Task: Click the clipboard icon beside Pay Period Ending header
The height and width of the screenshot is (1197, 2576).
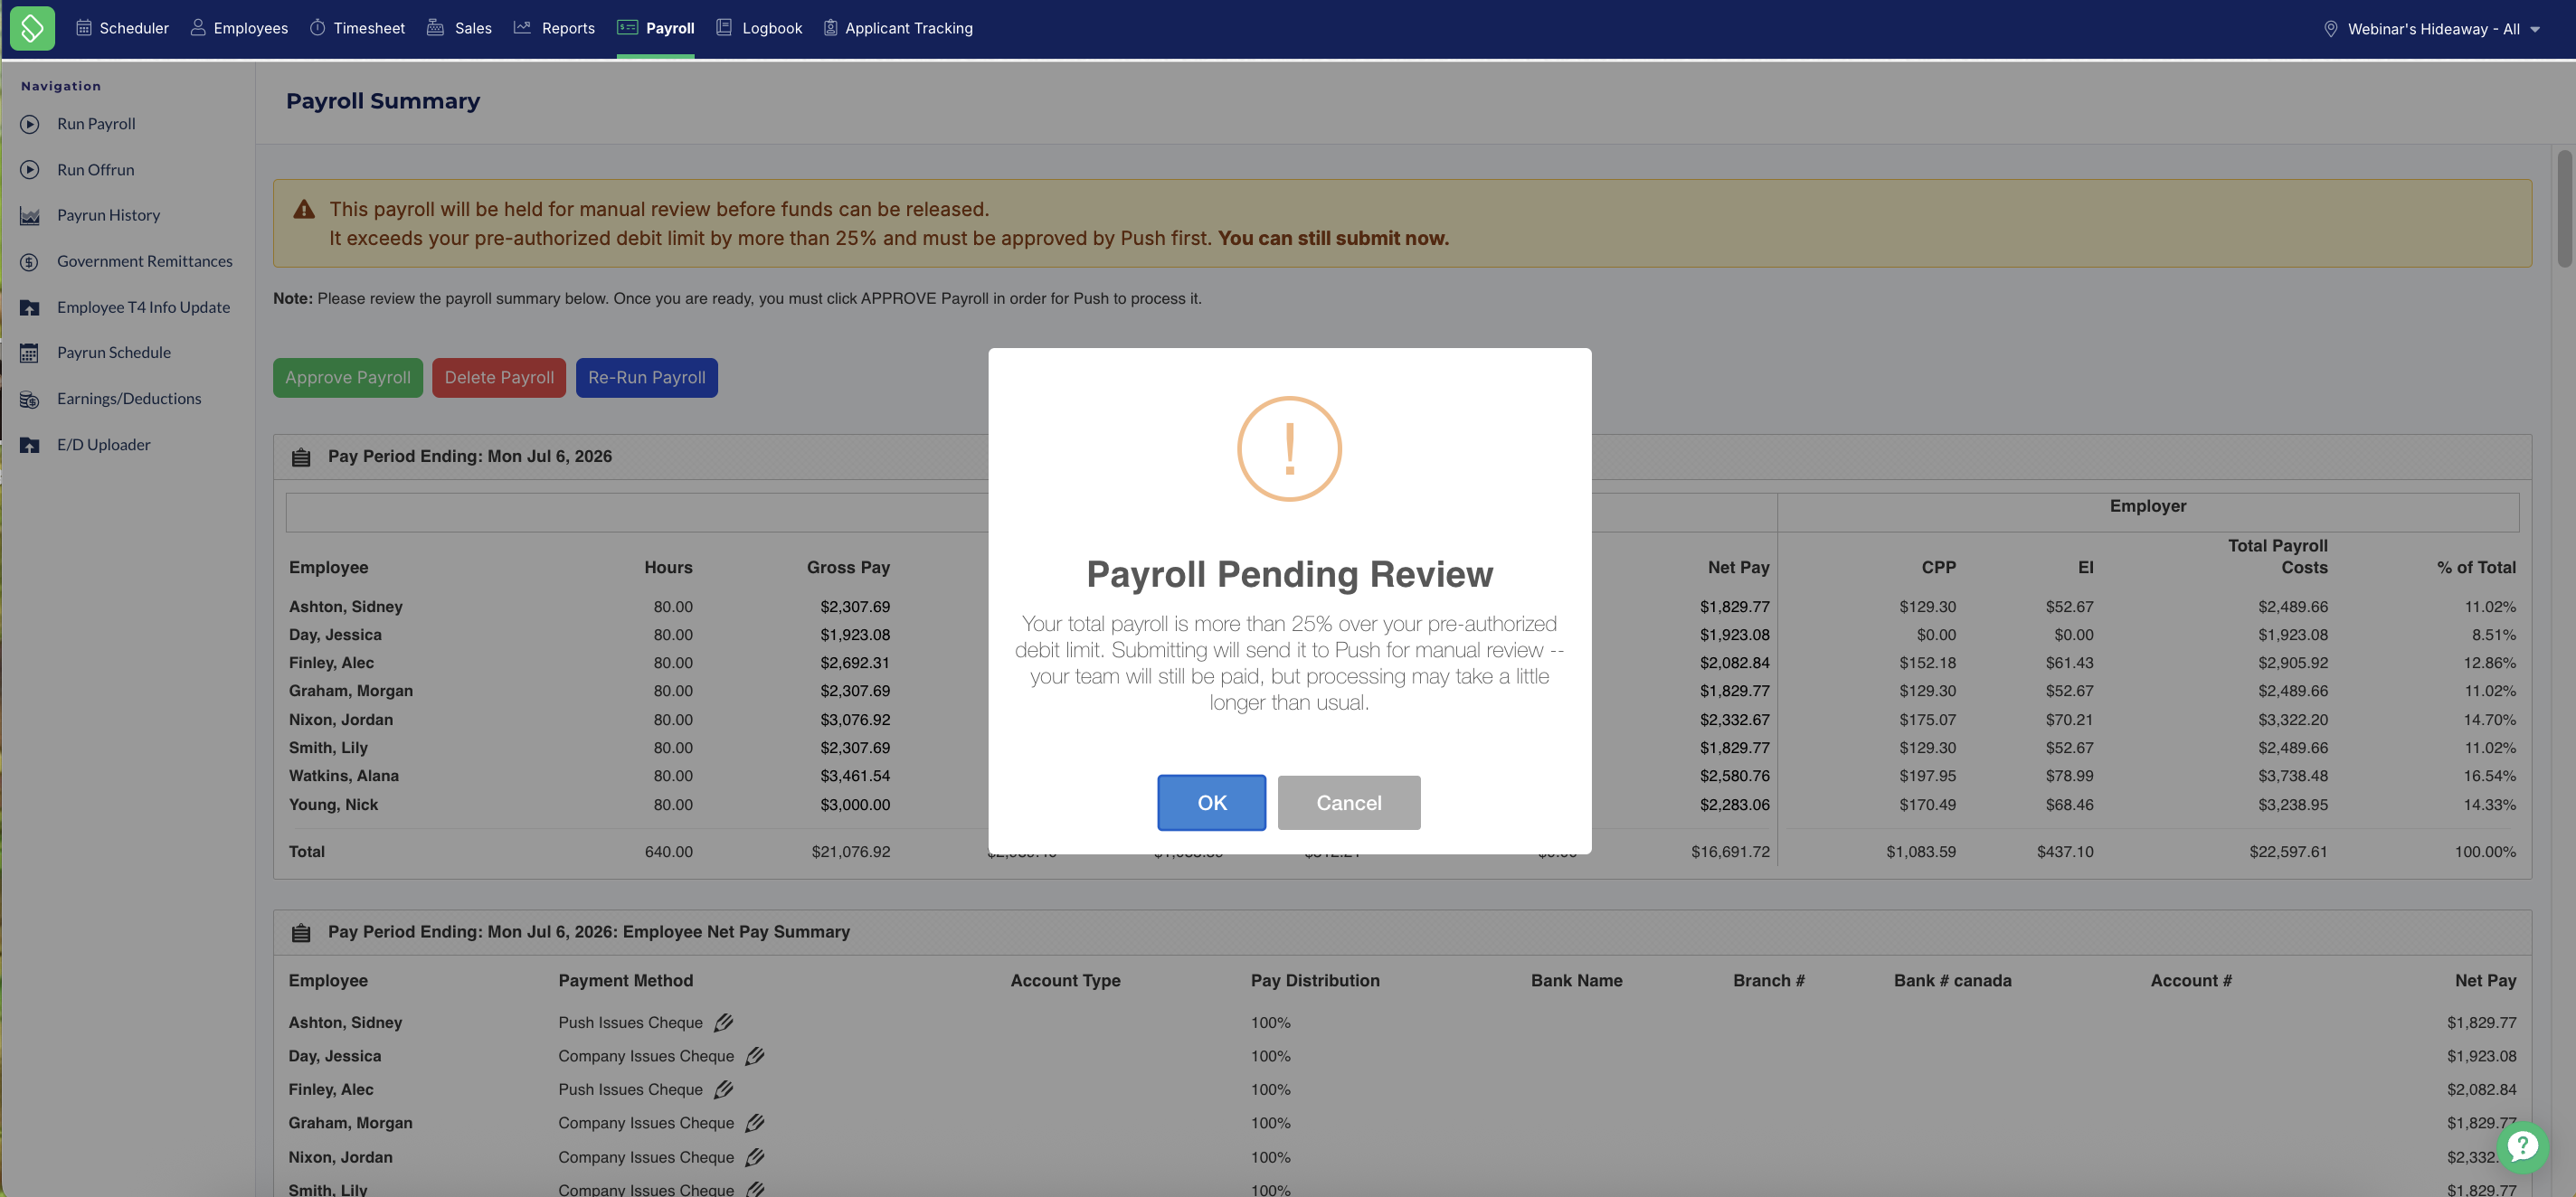Action: (x=301, y=457)
